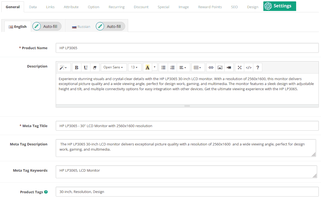This screenshot has width=321, height=199.
Task: Switch editor to code view
Action: coord(249,68)
